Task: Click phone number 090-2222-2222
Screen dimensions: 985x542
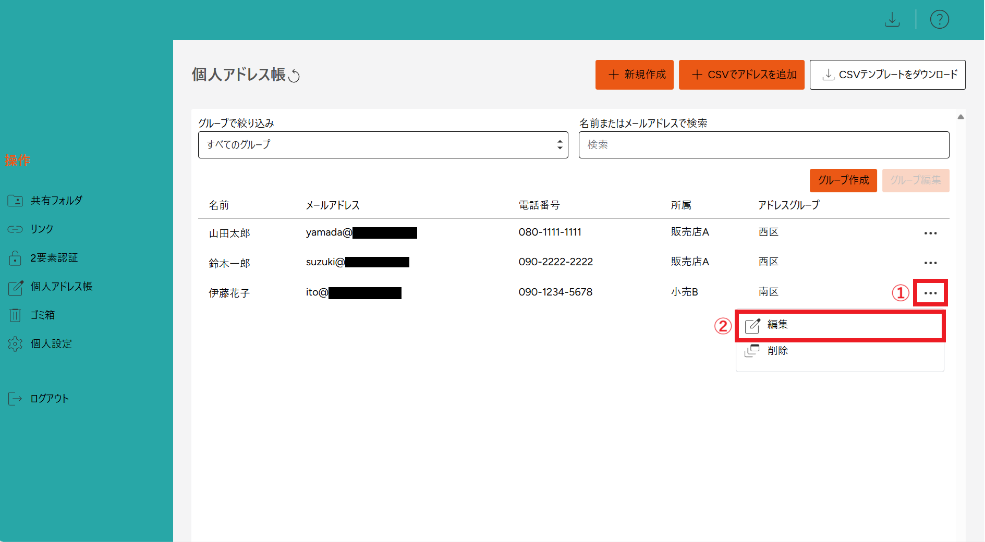Action: point(556,262)
